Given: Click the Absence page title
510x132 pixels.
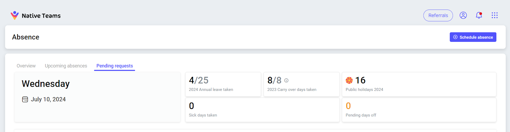Looking at the screenshot, I should click(25, 37).
